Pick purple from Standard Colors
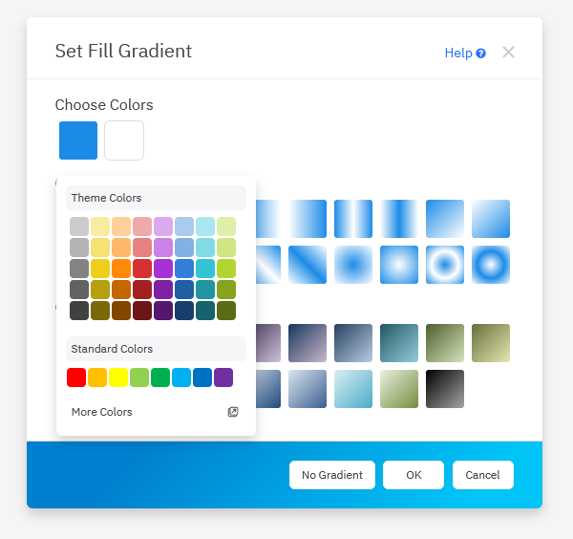 [223, 377]
